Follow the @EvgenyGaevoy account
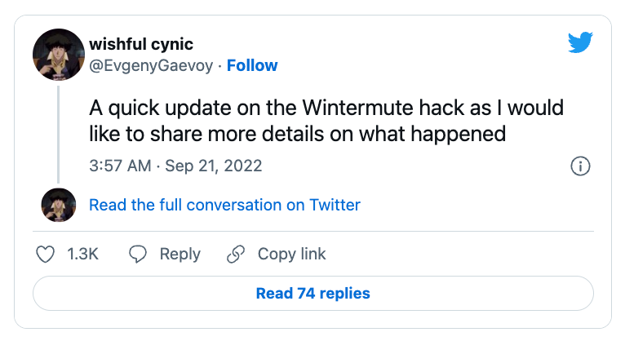 point(252,65)
